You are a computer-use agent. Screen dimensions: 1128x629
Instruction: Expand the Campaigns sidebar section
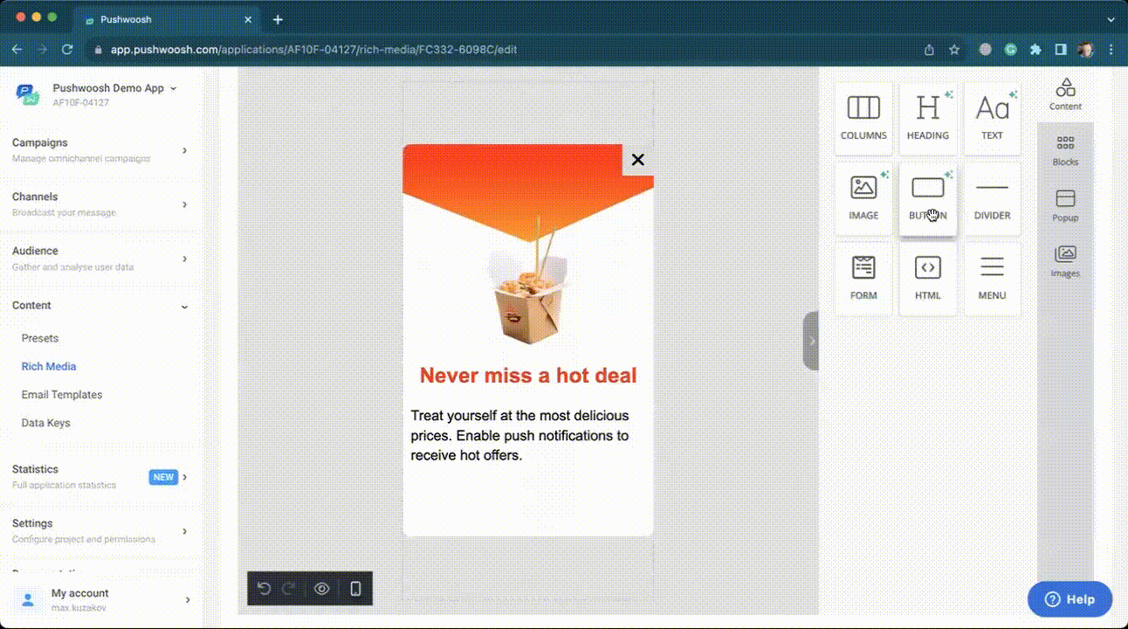[184, 150]
